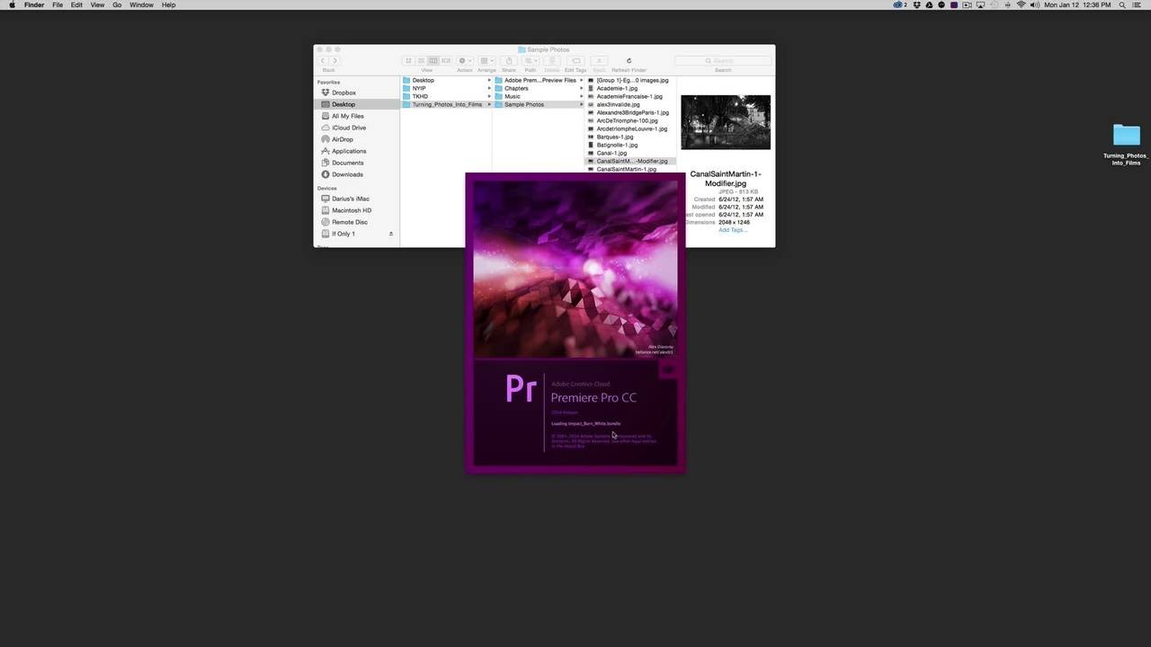Image resolution: width=1151 pixels, height=647 pixels.
Task: Expand the Turning_Photos_Into_Films folder arrow
Action: click(x=489, y=104)
